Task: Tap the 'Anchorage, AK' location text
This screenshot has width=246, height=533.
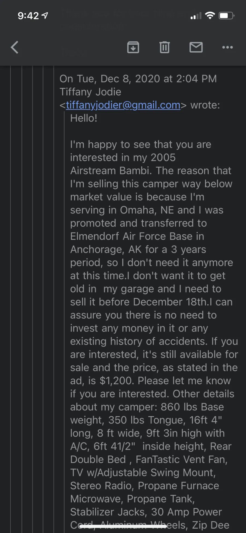Action: pos(106,250)
